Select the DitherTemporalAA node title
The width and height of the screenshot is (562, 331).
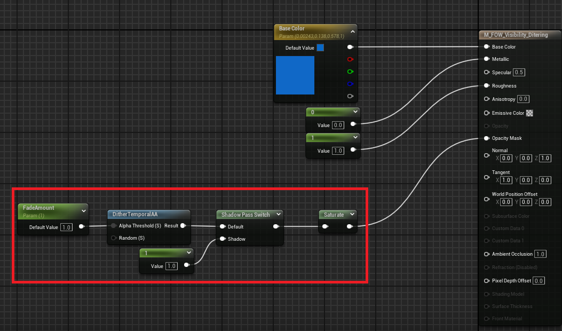pos(135,214)
